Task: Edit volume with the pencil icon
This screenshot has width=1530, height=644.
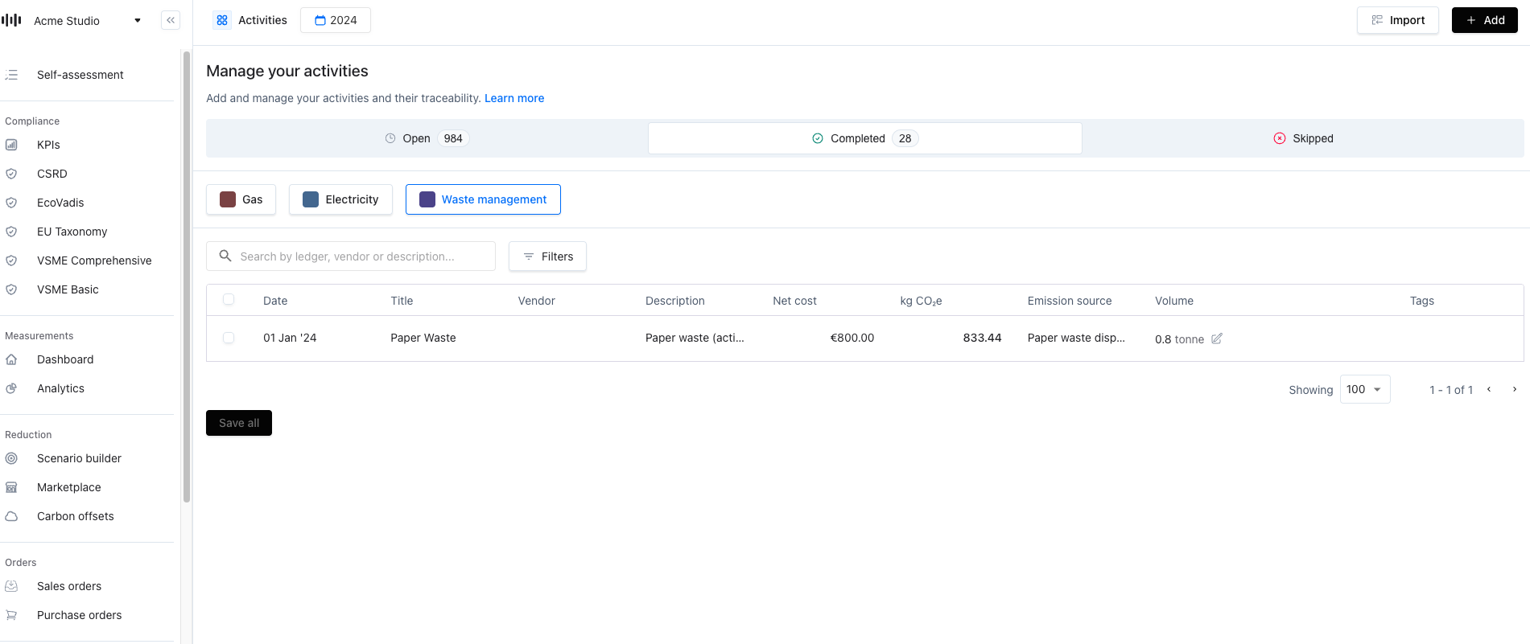Action: coord(1217,338)
